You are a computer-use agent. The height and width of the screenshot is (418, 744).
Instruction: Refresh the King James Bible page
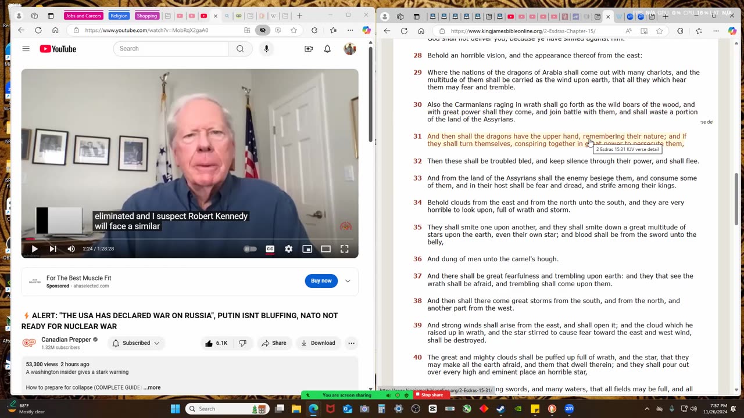click(404, 31)
